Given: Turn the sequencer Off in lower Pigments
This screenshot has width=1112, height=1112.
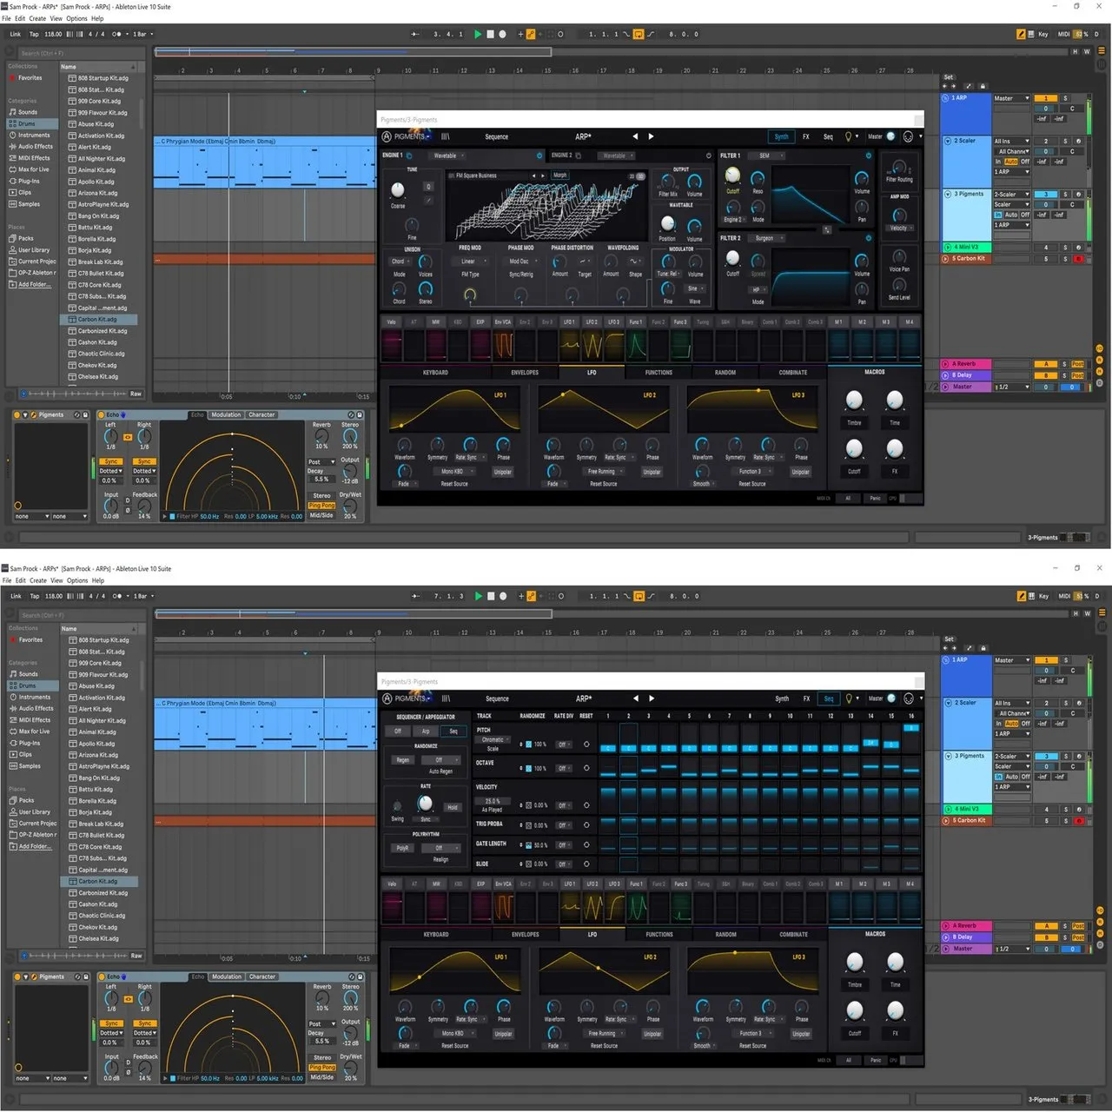Looking at the screenshot, I should click(398, 731).
